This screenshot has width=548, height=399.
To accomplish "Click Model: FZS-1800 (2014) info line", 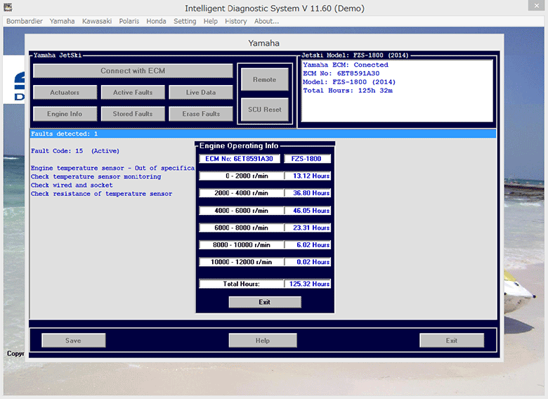I will coord(349,82).
